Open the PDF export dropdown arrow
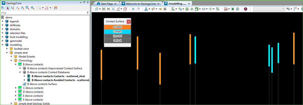The image size is (303, 105). tap(229, 9)
